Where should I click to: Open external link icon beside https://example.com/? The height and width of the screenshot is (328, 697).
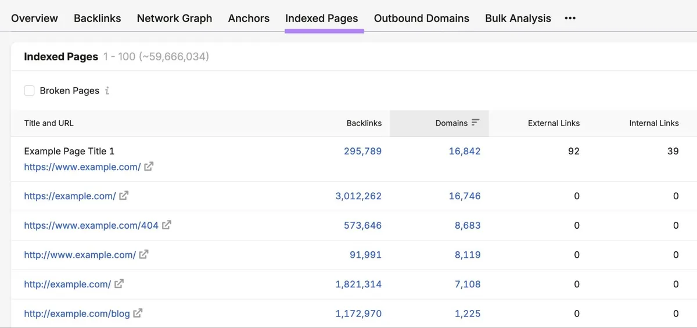[124, 196]
